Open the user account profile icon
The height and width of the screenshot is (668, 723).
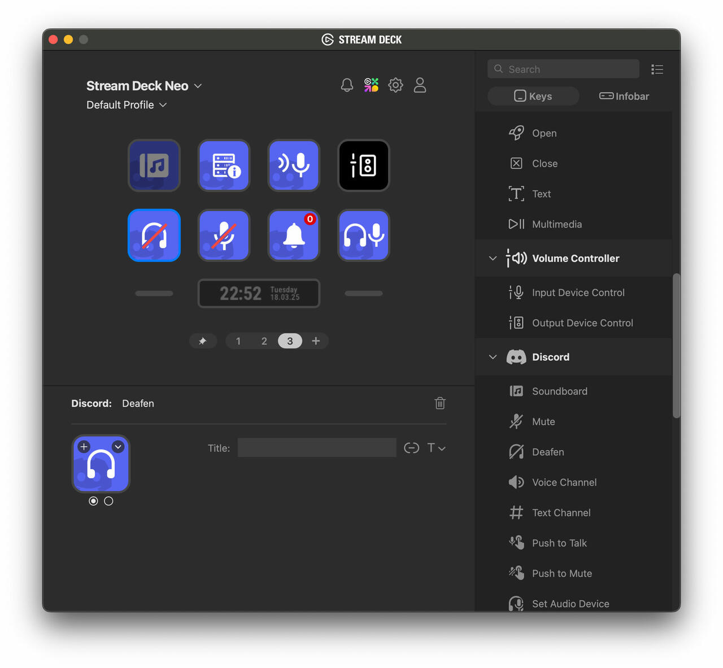[420, 85]
